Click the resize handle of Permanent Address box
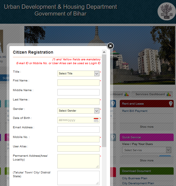The height and width of the screenshot is (186, 176). click(x=97, y=166)
